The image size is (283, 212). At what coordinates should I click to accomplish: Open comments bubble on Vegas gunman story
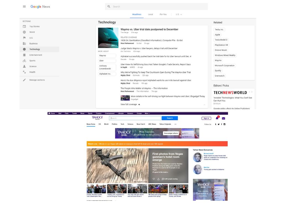tap(163, 179)
